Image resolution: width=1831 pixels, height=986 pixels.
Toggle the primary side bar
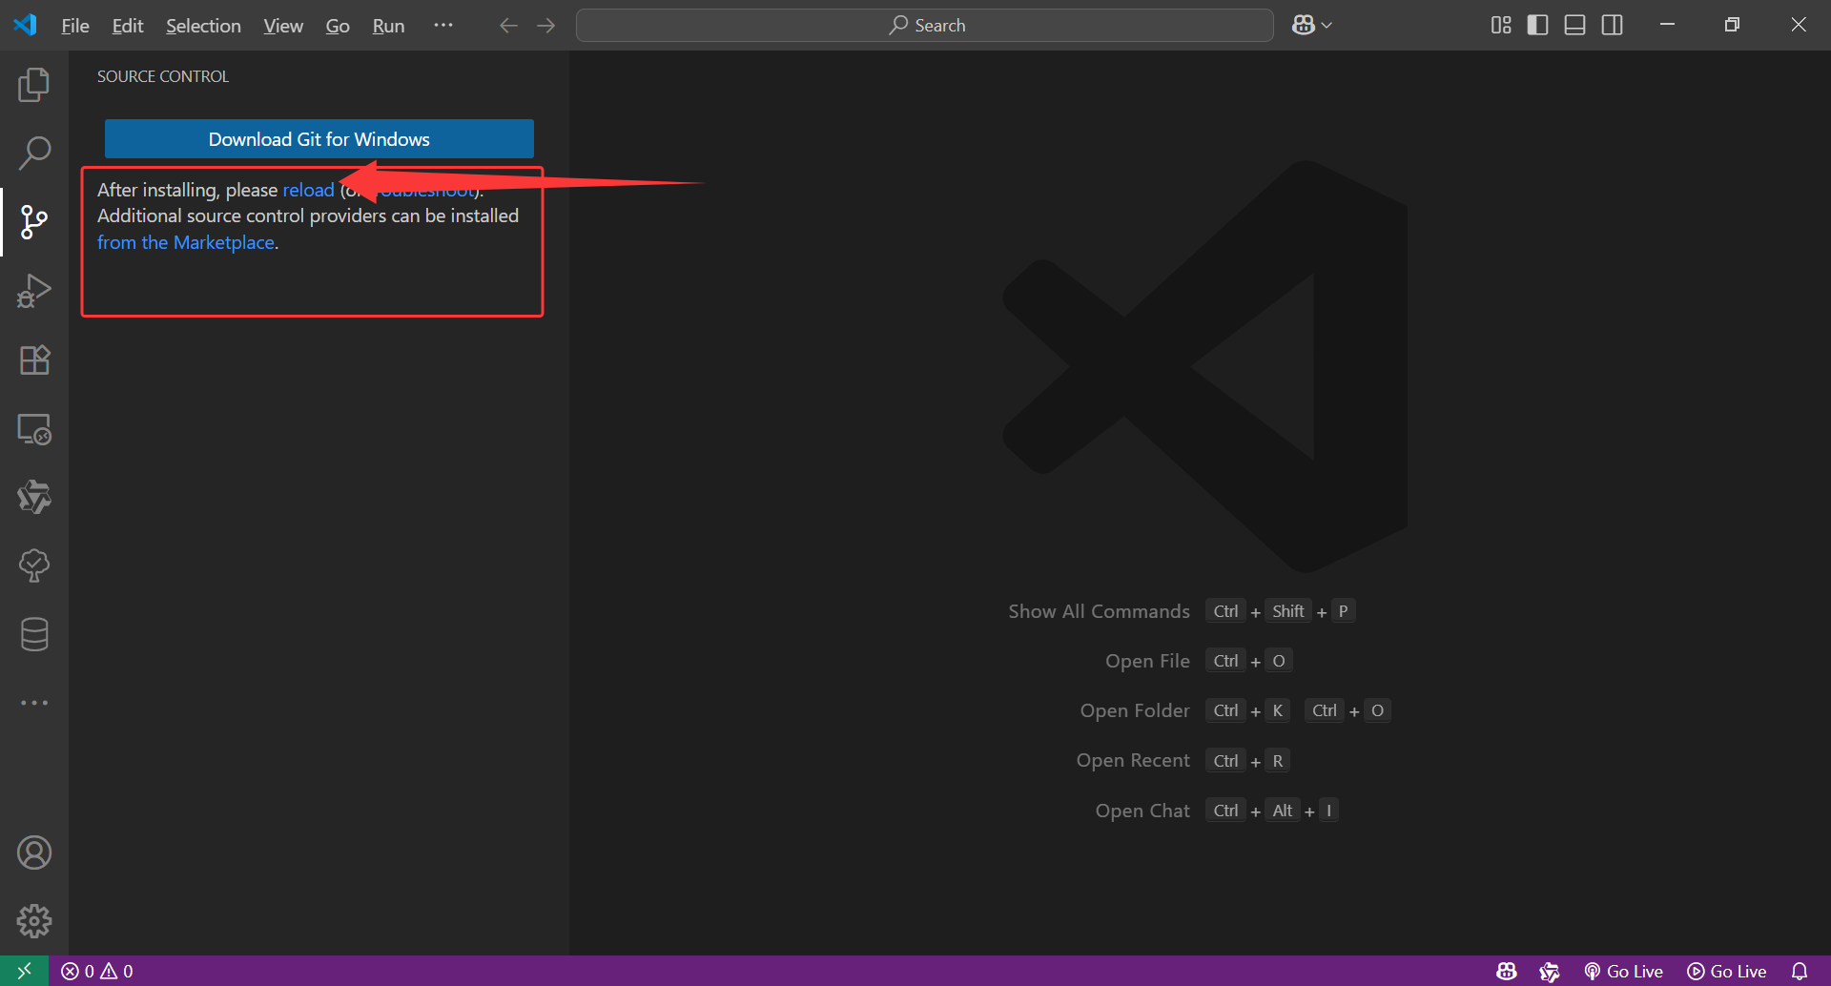[1537, 26]
